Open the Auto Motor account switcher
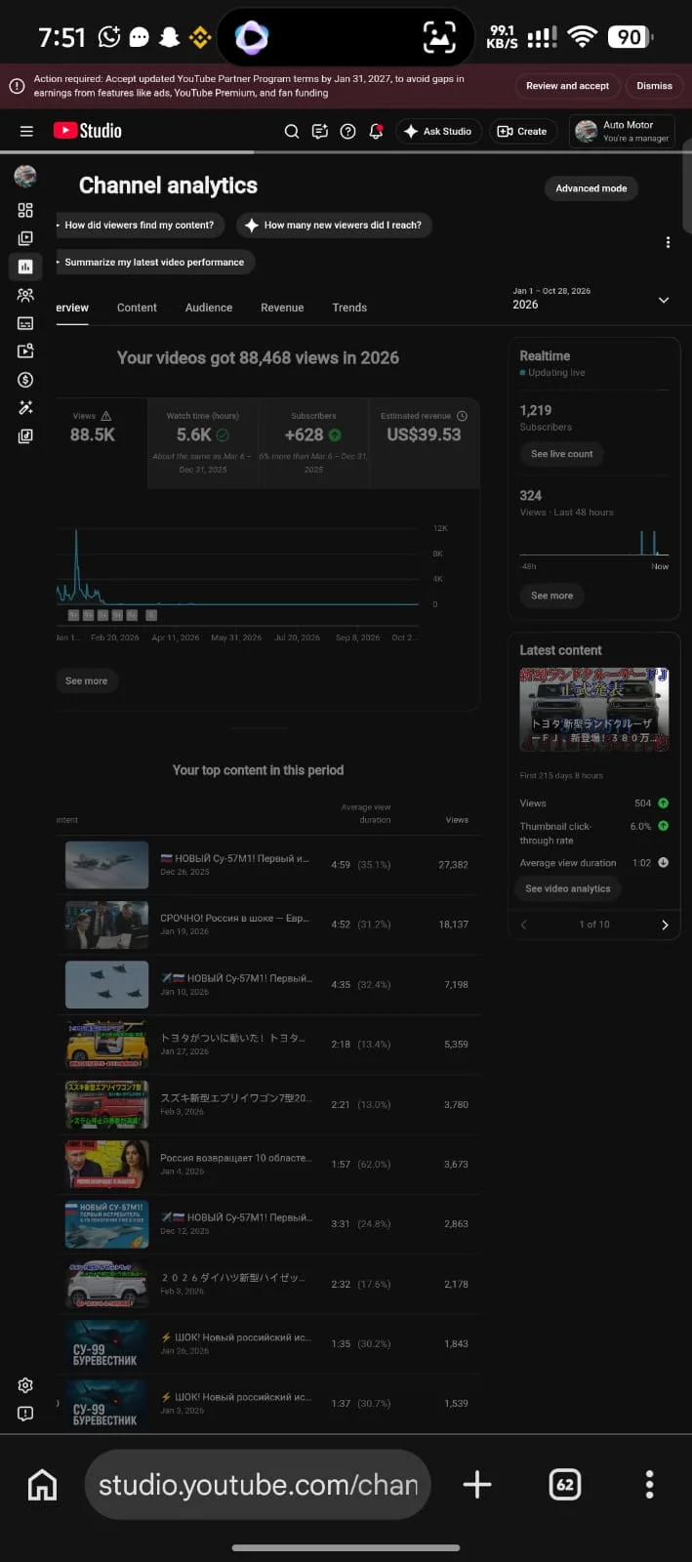This screenshot has width=692, height=1562. tap(622, 131)
